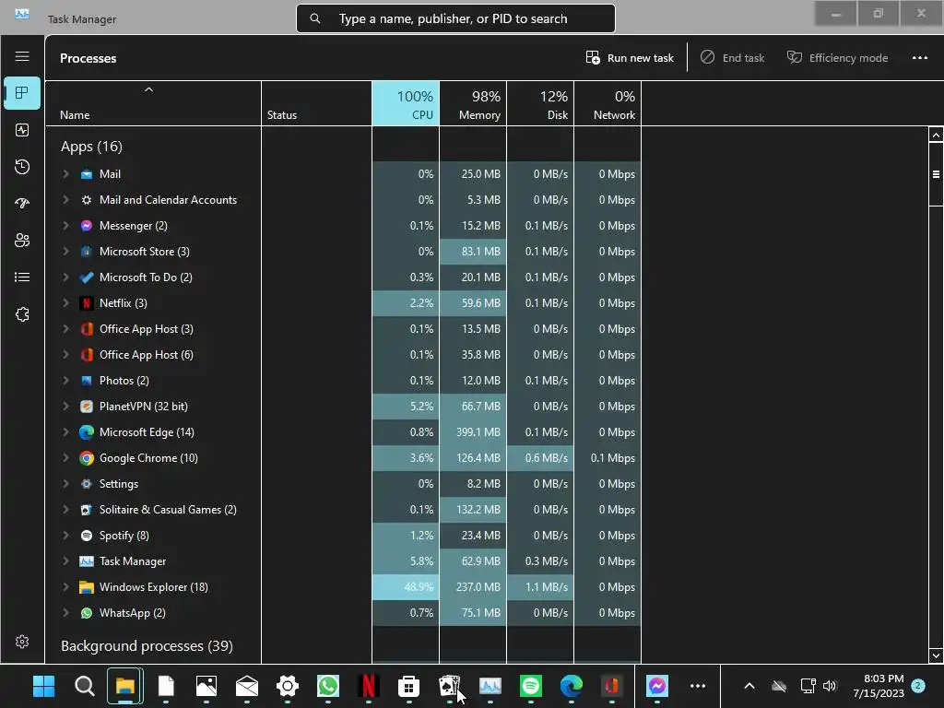The height and width of the screenshot is (708, 944).
Task: Sort processes by Network column
Action: (x=608, y=103)
